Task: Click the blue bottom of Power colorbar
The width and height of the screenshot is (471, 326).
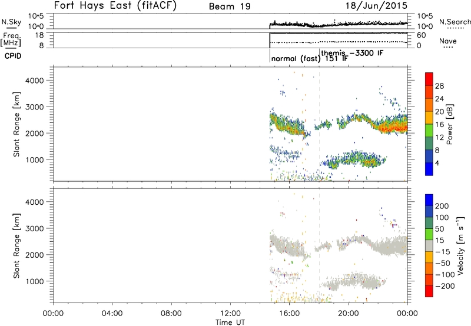Action: tap(429, 169)
